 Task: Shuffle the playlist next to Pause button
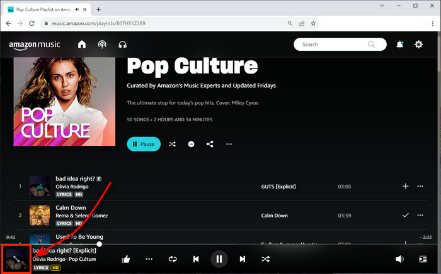172,144
